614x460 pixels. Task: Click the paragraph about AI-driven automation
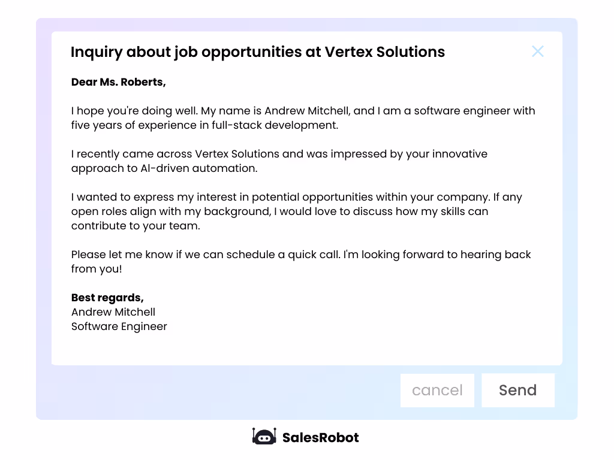[x=279, y=161]
